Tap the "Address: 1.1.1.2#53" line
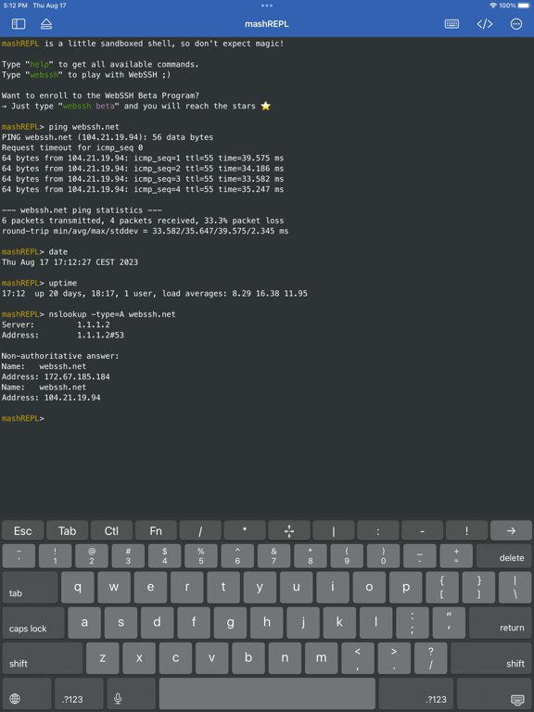 point(63,335)
